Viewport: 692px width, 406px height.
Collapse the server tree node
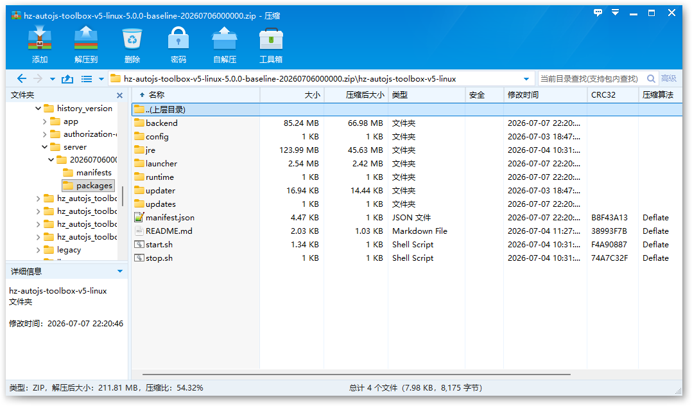44,146
